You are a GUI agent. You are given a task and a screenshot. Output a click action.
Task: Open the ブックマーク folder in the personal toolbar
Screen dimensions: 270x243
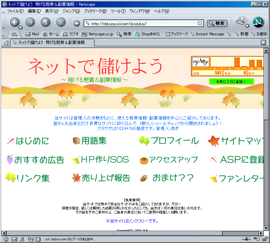[x=177, y=34]
